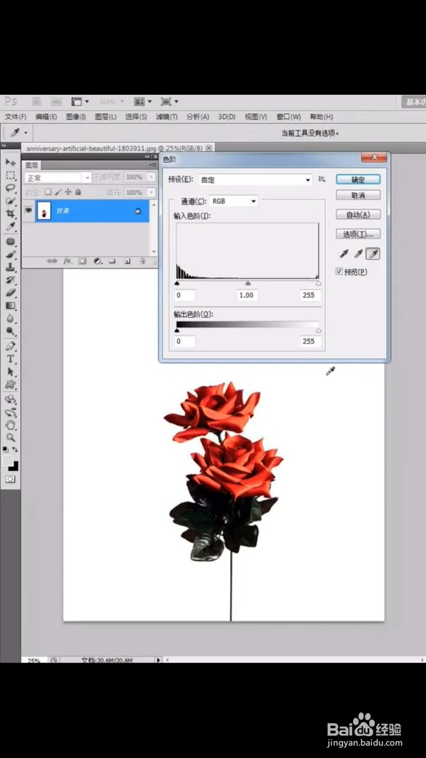The width and height of the screenshot is (426, 758).
Task: Pick the gray point eyedropper in Levels
Action: pyautogui.click(x=358, y=254)
